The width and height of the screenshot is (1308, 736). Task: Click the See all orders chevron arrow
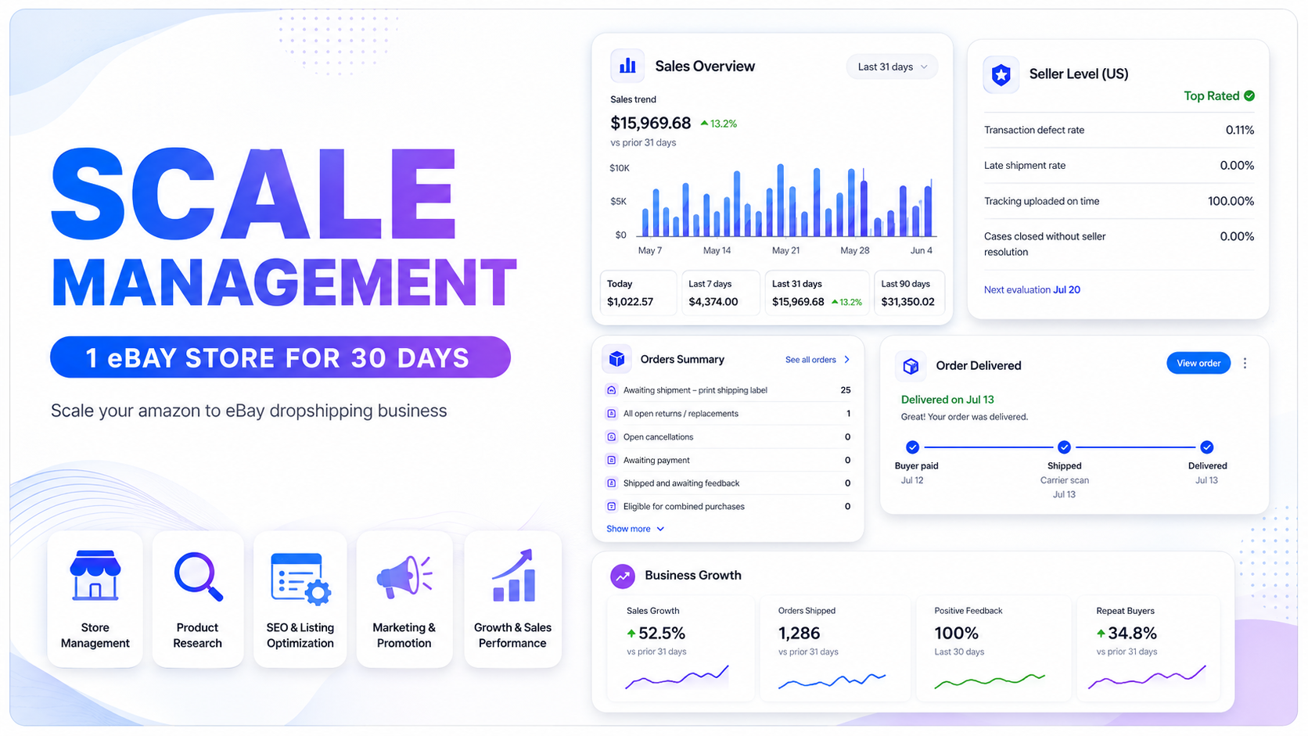846,360
